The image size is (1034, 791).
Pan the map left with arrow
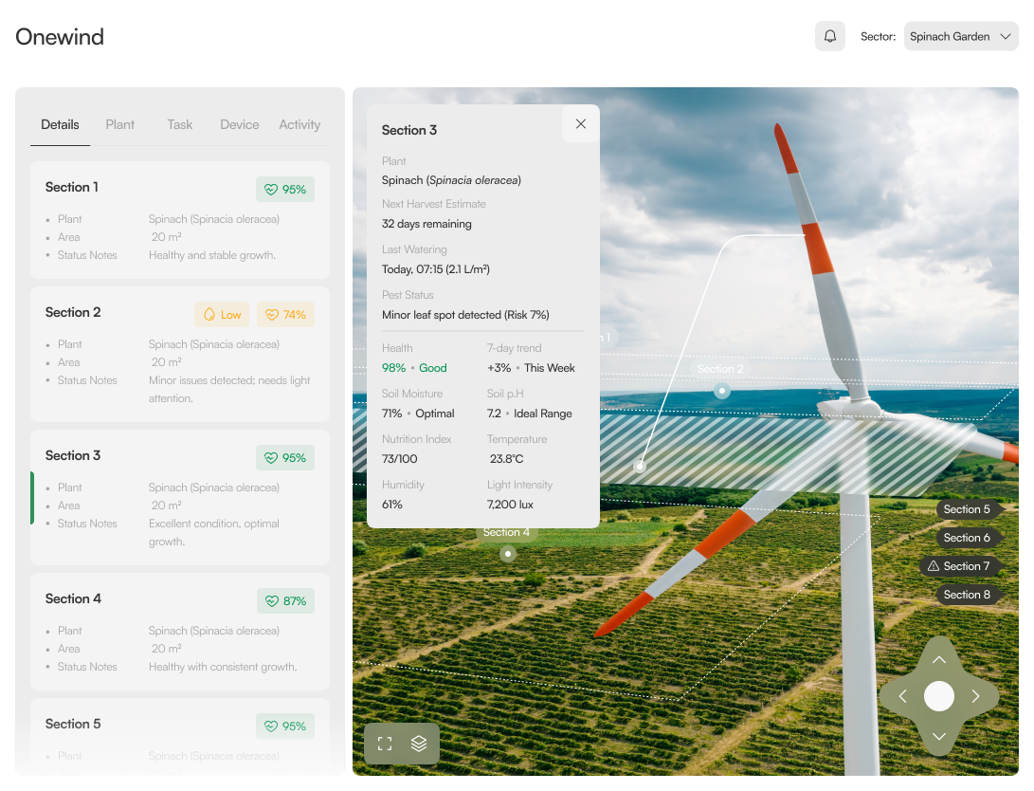[x=903, y=696]
